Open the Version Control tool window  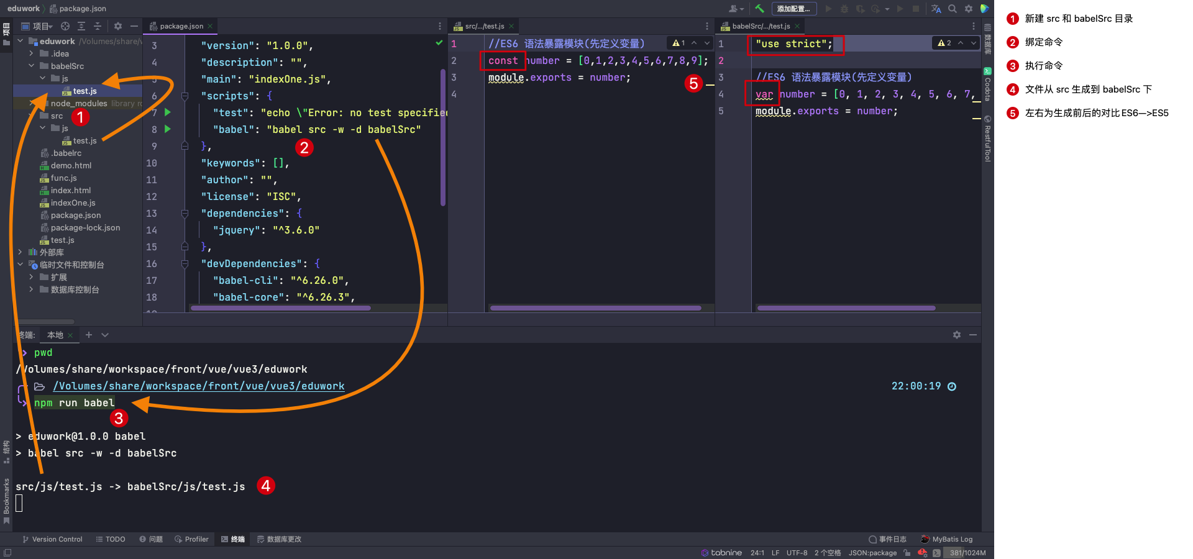pos(52,539)
